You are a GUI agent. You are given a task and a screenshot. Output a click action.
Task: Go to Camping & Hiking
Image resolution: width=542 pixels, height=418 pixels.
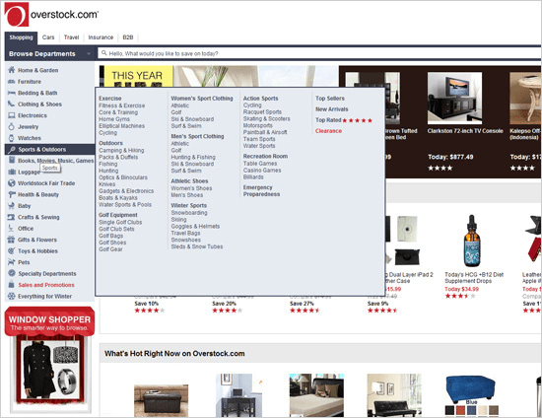(x=121, y=150)
